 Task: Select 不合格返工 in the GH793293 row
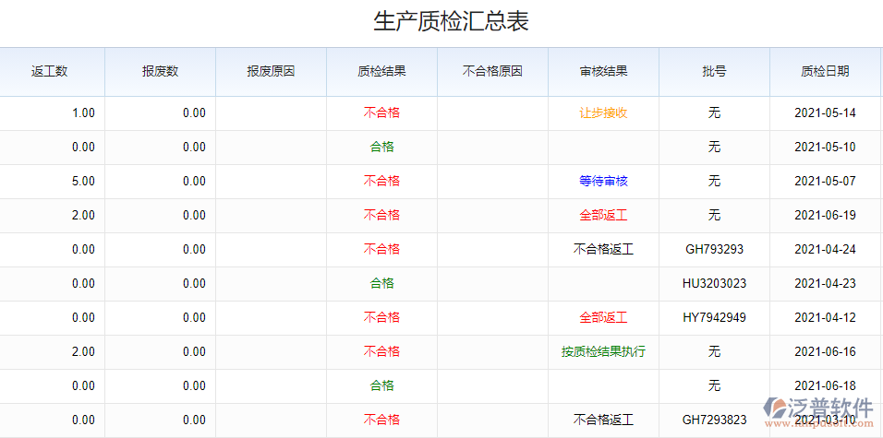(604, 250)
